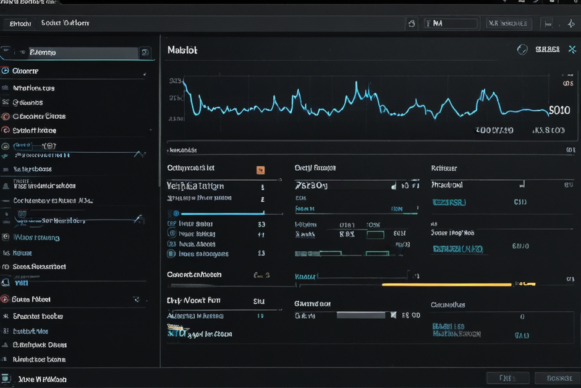Select the Inoes eoIooyoes radio option
This screenshot has width=581, height=388.
pos(171,253)
